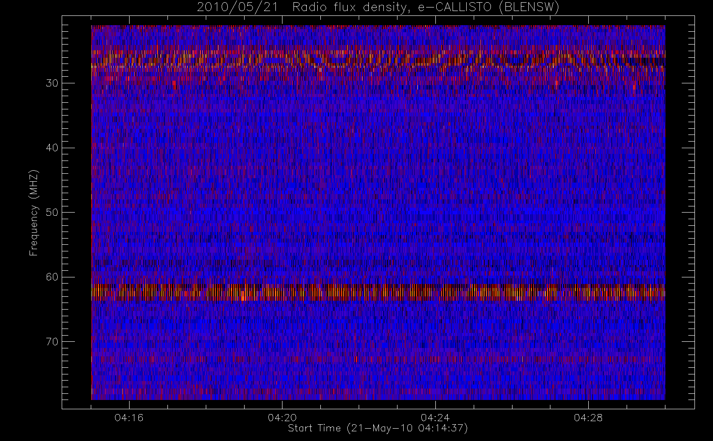Click the 04:24 time tick label
Viewport: 713px width, 441px height.
[435, 418]
